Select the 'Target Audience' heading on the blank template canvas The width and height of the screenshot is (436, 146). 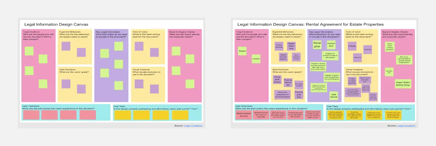[x=31, y=32]
